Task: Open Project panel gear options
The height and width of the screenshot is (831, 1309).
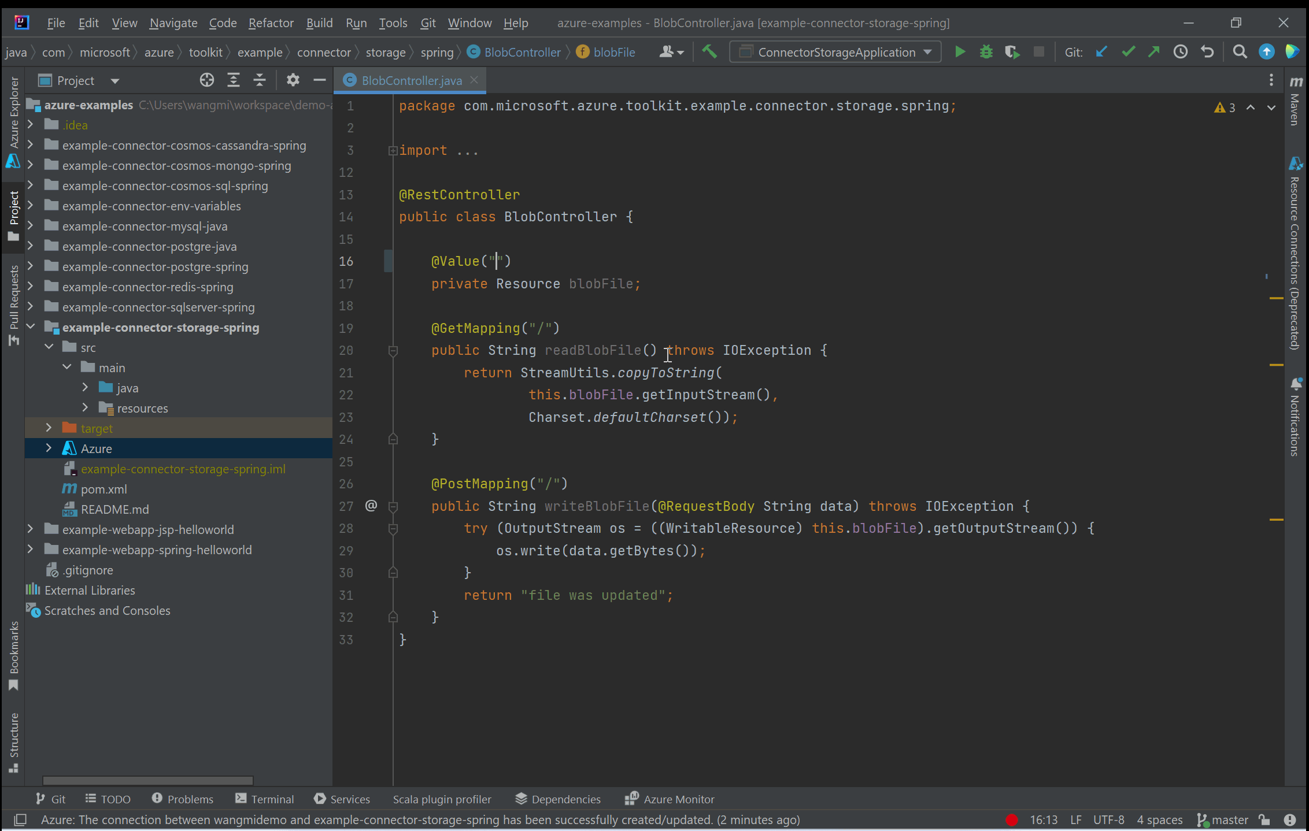Action: pos(293,80)
